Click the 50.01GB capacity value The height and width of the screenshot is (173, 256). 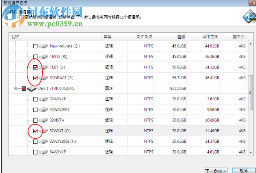click(179, 67)
